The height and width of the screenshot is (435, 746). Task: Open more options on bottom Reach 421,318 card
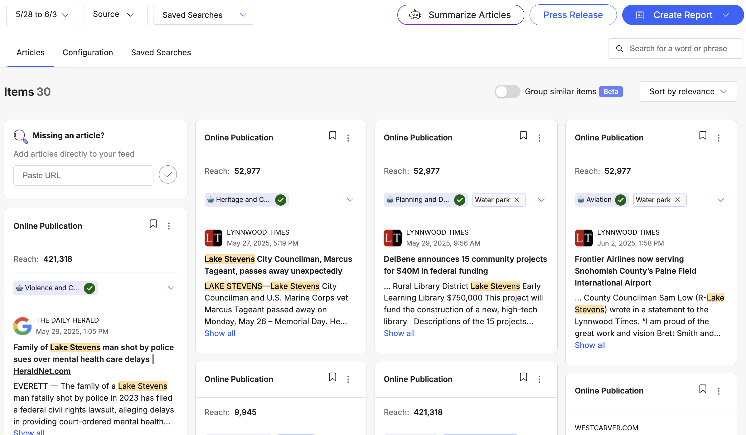539,379
